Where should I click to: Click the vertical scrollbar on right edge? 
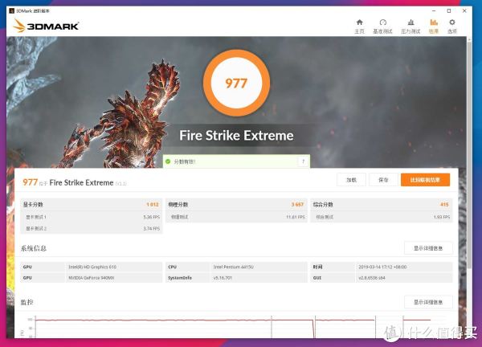tap(469, 153)
